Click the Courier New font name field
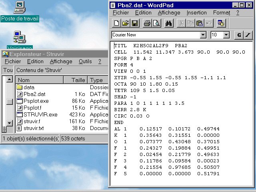Screen dimensions: 256x192 tap(156, 35)
